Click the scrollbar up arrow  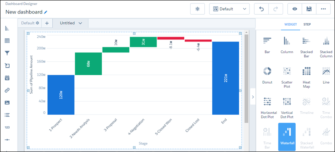(246, 32)
